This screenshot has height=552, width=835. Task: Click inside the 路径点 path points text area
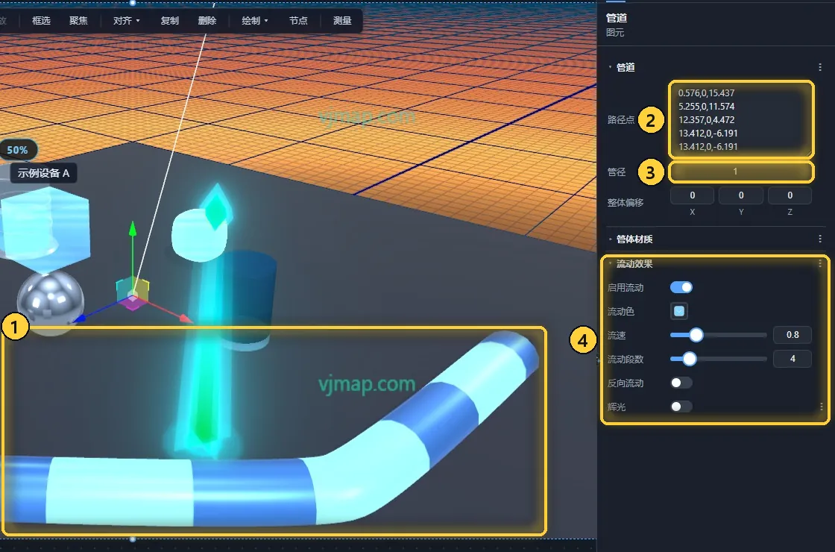pos(741,119)
